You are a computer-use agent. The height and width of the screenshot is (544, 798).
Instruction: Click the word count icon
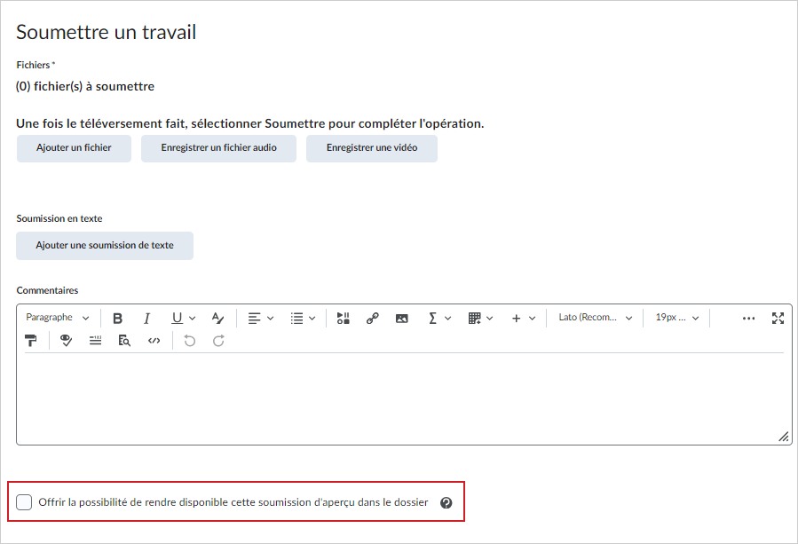(x=95, y=341)
